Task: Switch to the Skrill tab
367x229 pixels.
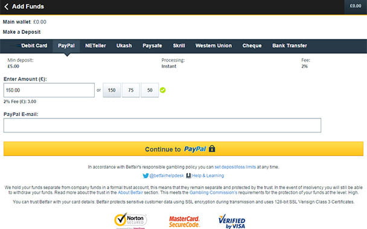Action: (179, 46)
